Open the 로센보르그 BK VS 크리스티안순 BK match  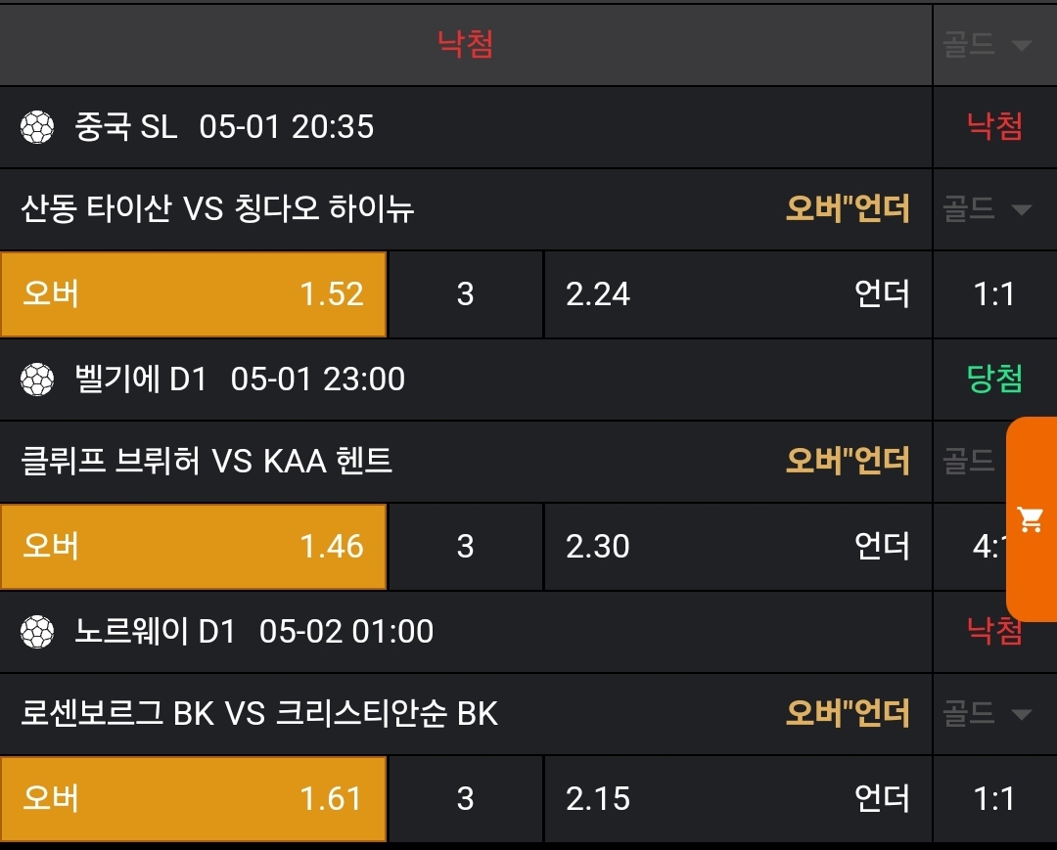(x=259, y=714)
